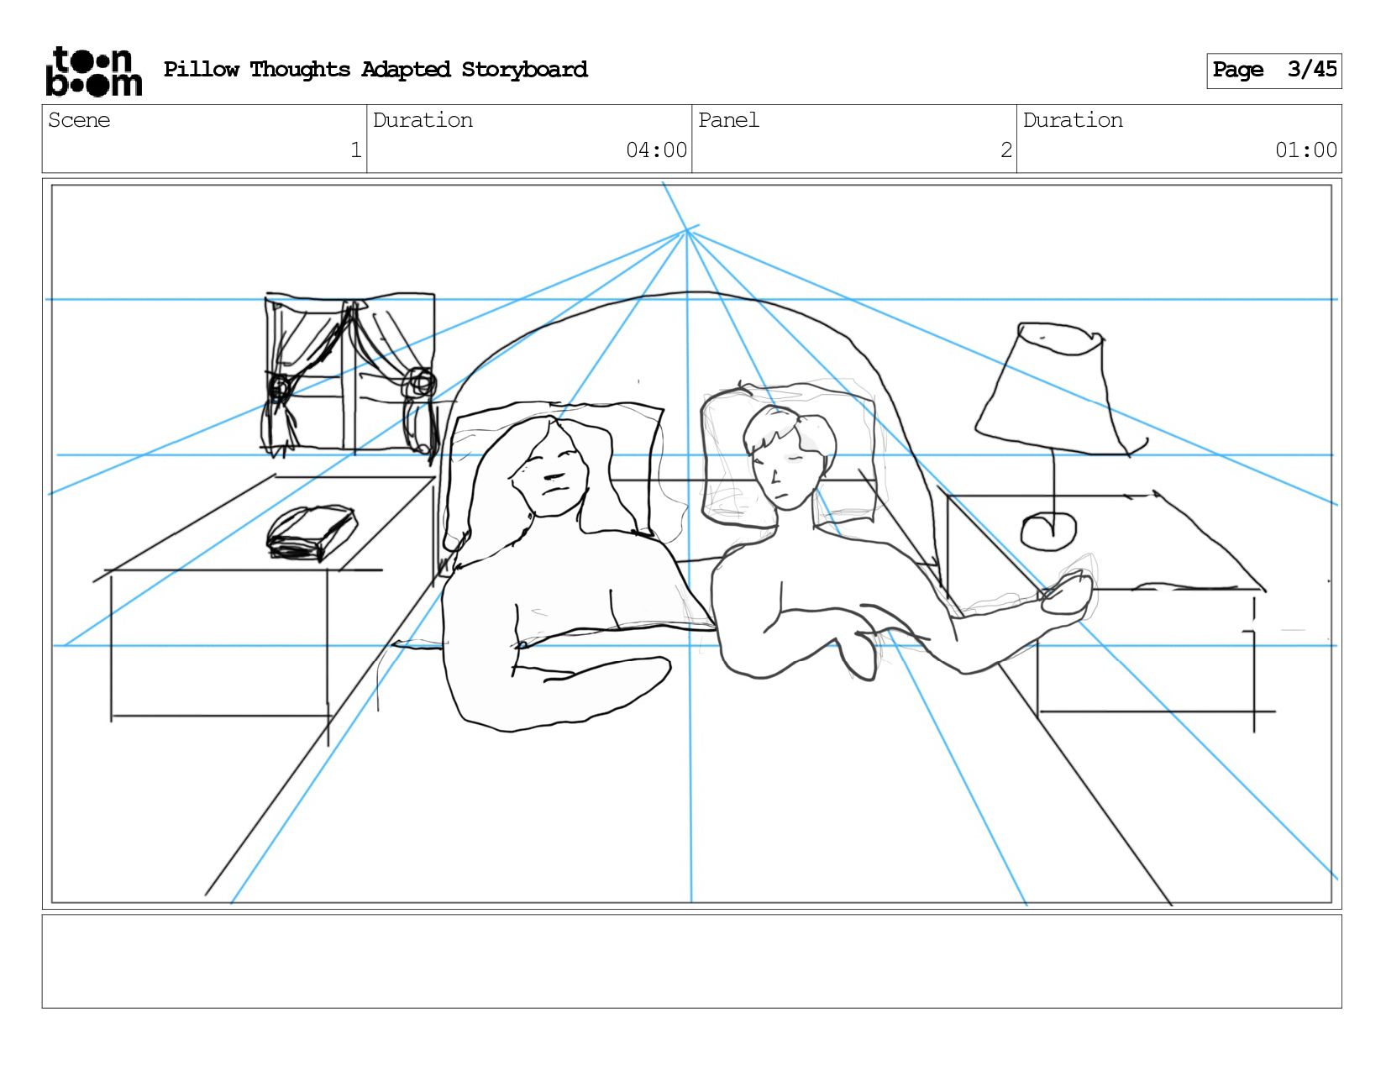The image size is (1386, 1071).
Task: Click the 'Page 3/45' indicator box
Action: tap(1273, 71)
